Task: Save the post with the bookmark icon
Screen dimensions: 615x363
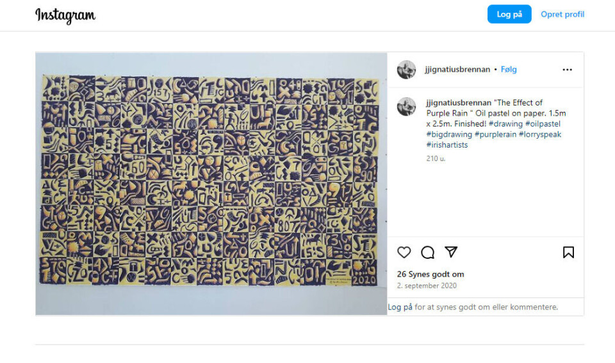Action: 568,252
